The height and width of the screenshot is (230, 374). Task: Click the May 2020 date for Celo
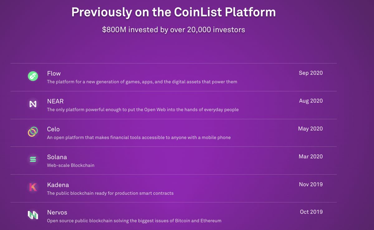310,129
